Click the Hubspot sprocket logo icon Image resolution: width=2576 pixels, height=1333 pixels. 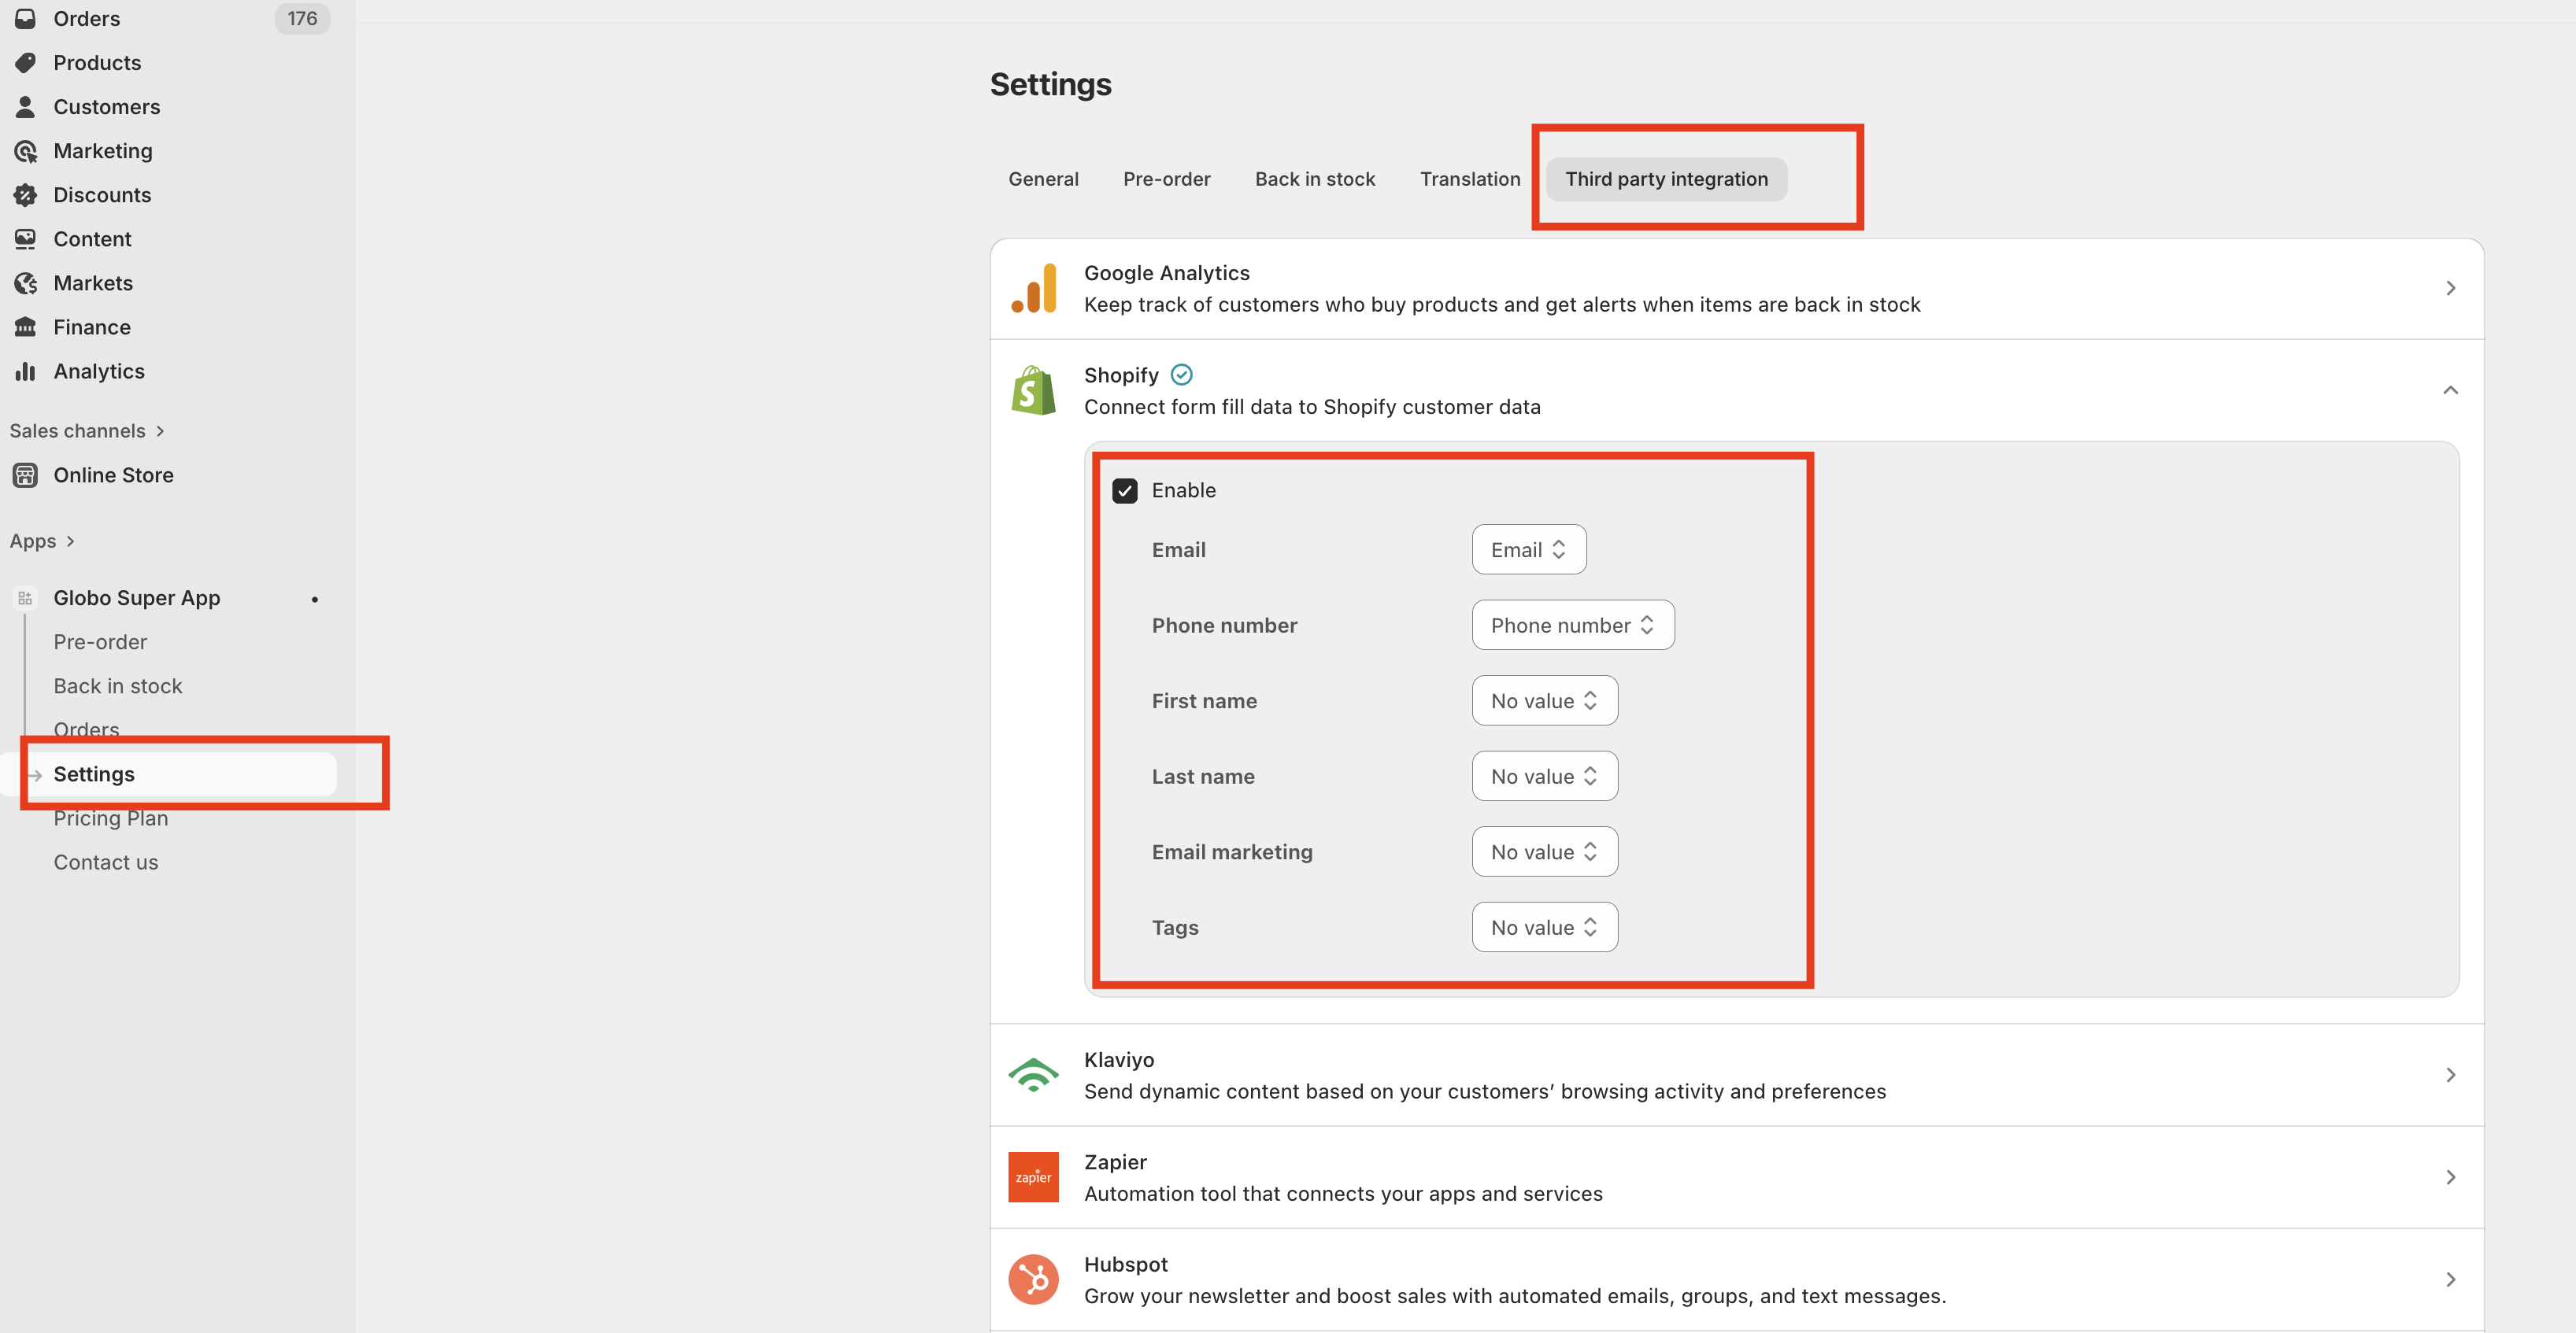[1033, 1279]
